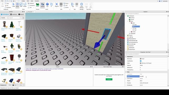Open Game Settings
The image size is (169, 95).
(82, 5)
